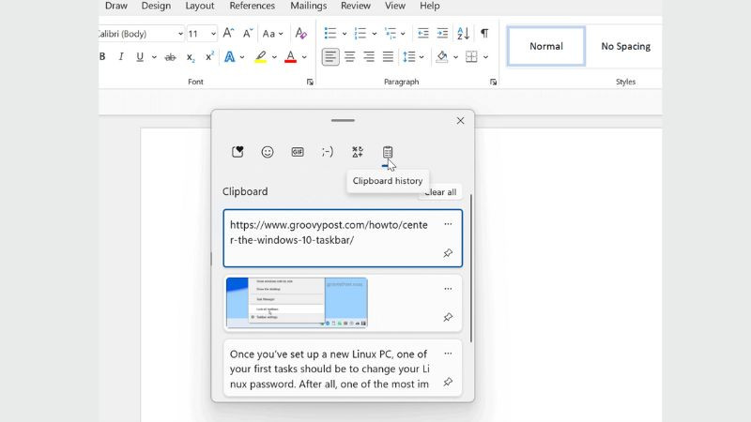Open the highlight color dropdown arrow
751x422 pixels.
[x=274, y=57]
